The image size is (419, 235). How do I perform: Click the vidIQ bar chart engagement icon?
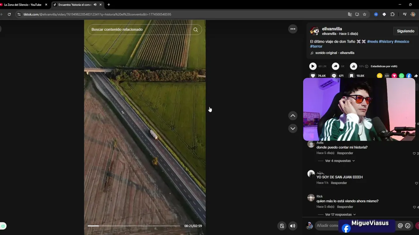tap(354, 66)
